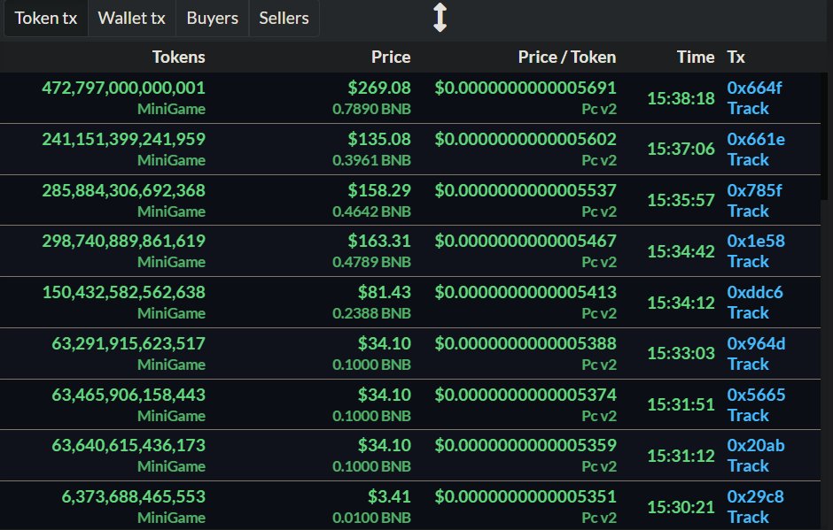The width and height of the screenshot is (833, 530).
Task: Track the 0x29c8 transaction wallet
Action: click(x=748, y=518)
